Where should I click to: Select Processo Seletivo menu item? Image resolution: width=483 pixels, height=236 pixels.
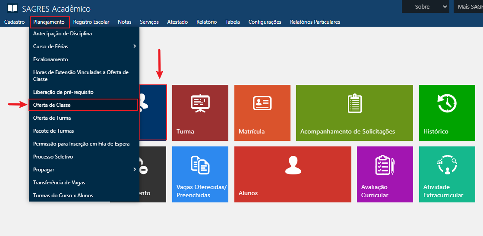click(53, 157)
